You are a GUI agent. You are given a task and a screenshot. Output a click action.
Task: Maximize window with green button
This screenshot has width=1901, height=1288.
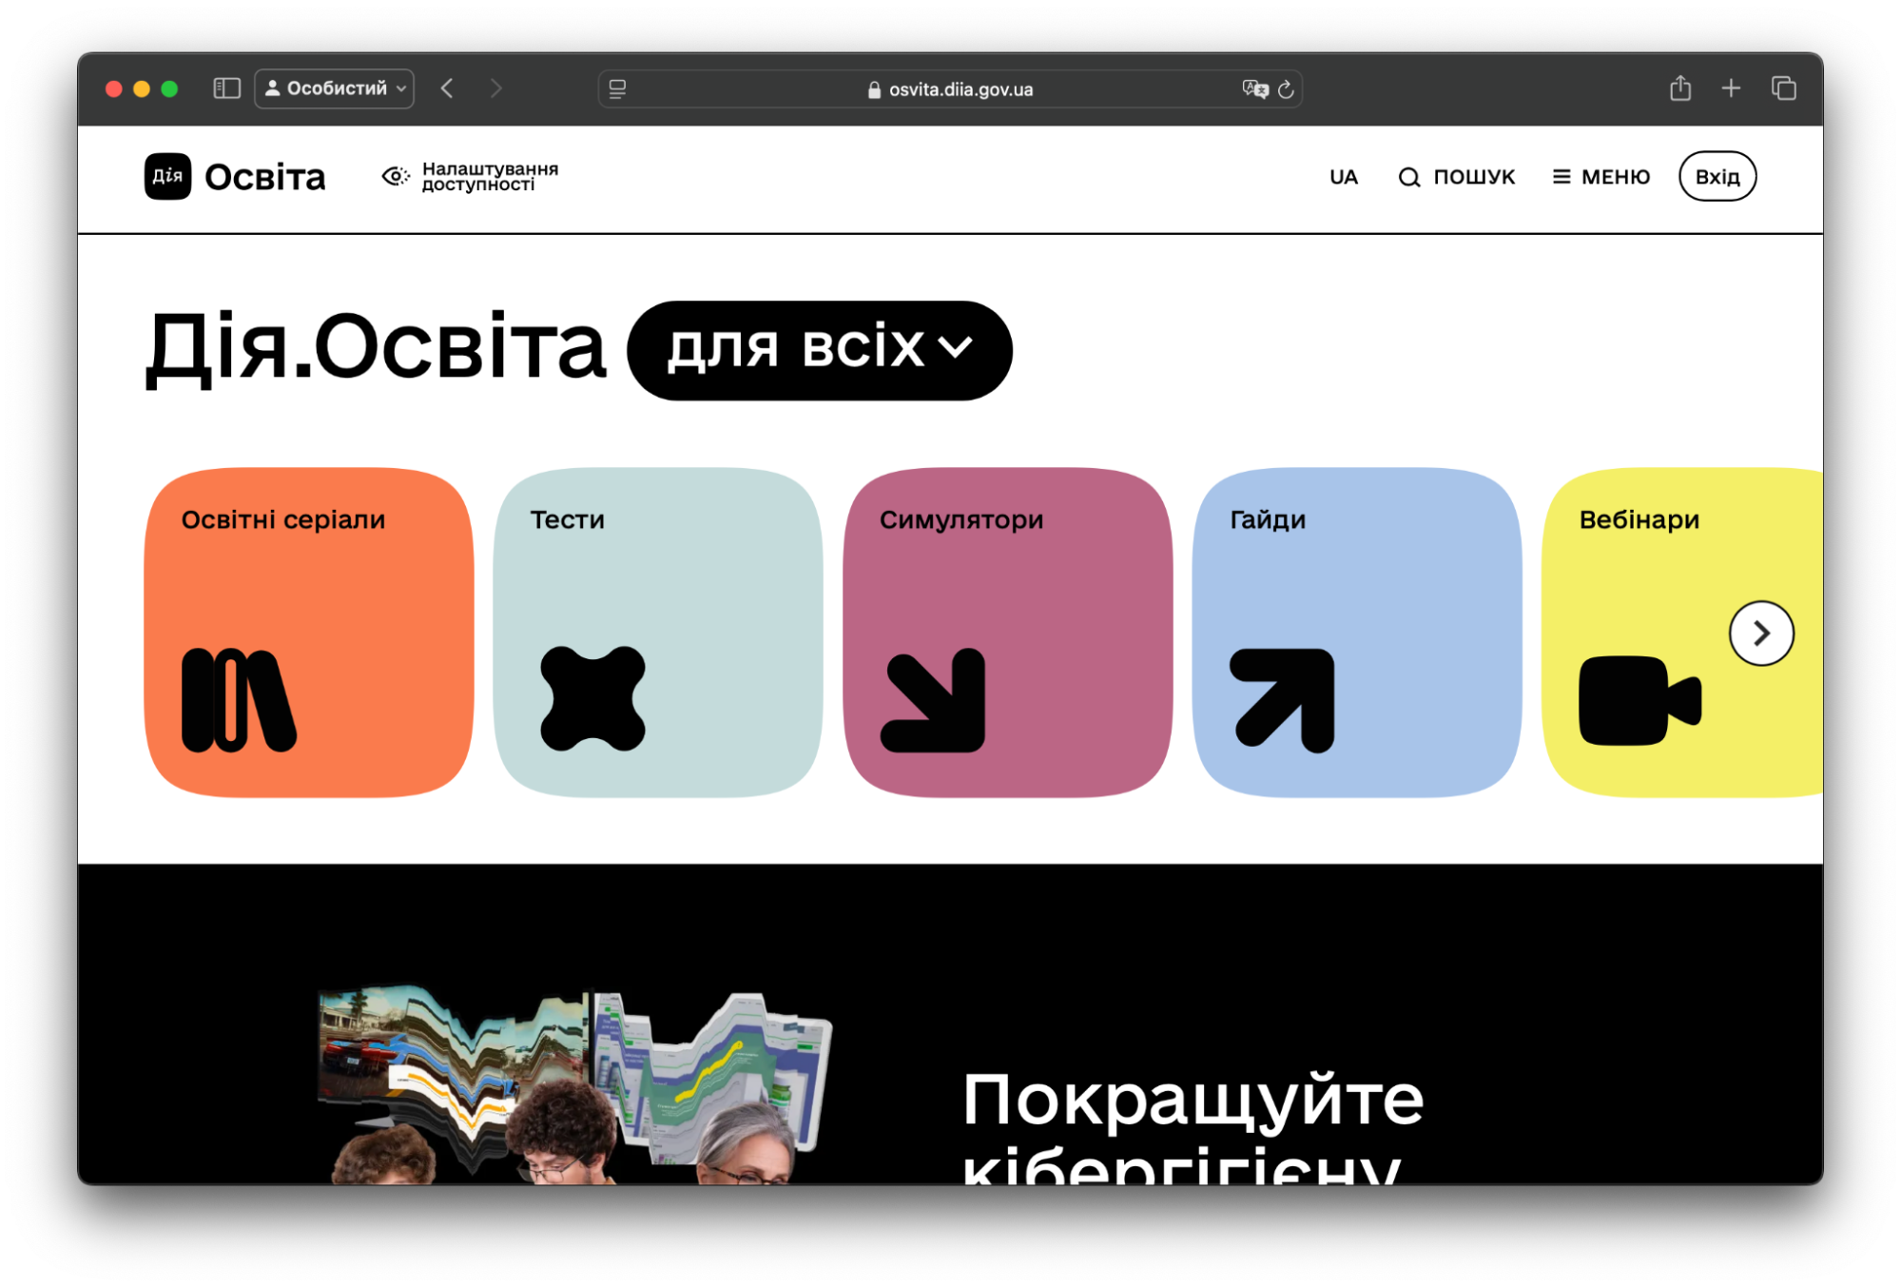(x=169, y=88)
